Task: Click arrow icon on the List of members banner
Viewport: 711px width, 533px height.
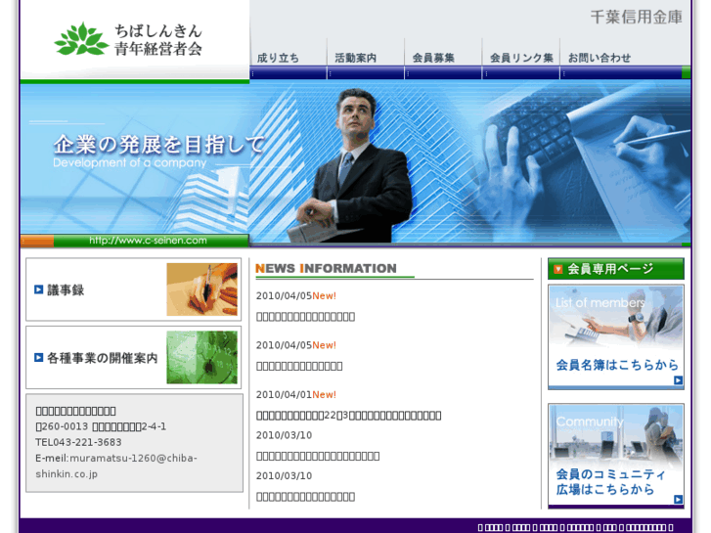Action: [678, 380]
